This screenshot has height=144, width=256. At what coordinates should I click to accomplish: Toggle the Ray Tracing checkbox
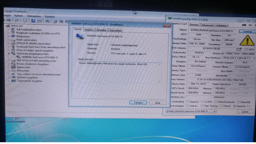202,106
